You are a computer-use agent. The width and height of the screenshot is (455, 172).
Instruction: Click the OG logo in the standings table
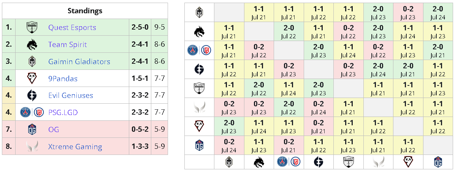coord(32,129)
